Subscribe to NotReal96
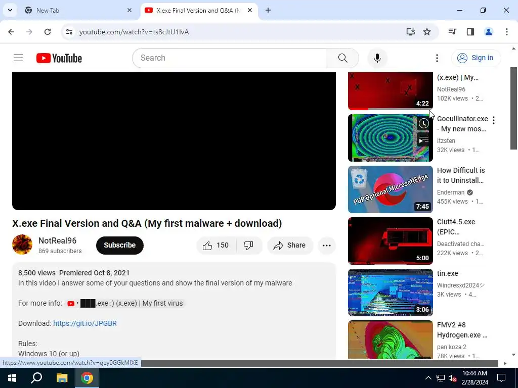Screen dimensions: 518x388 [119, 245]
